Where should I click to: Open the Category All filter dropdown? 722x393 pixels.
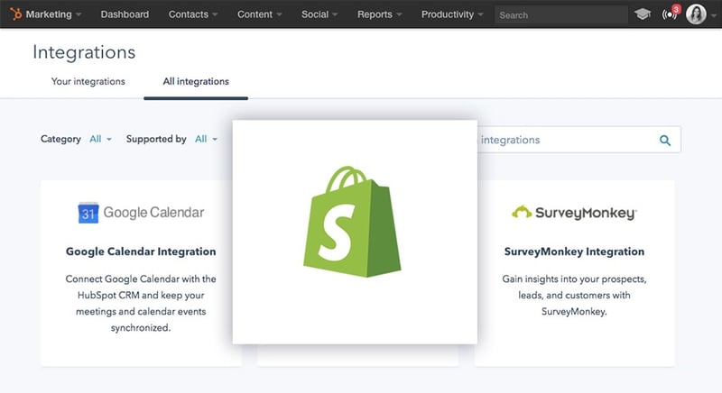click(100, 139)
